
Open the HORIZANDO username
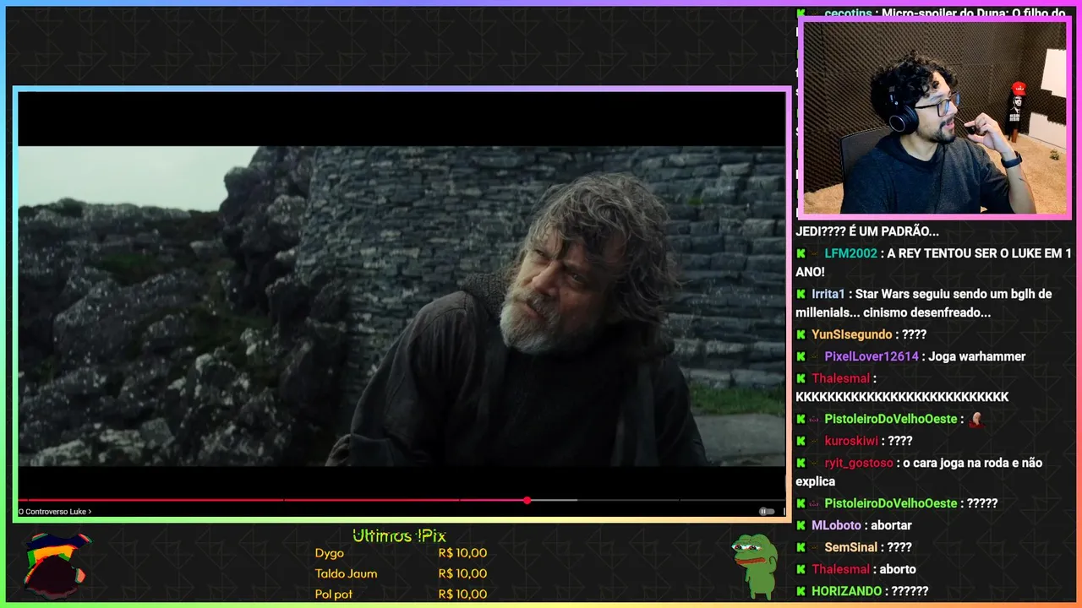(x=846, y=591)
